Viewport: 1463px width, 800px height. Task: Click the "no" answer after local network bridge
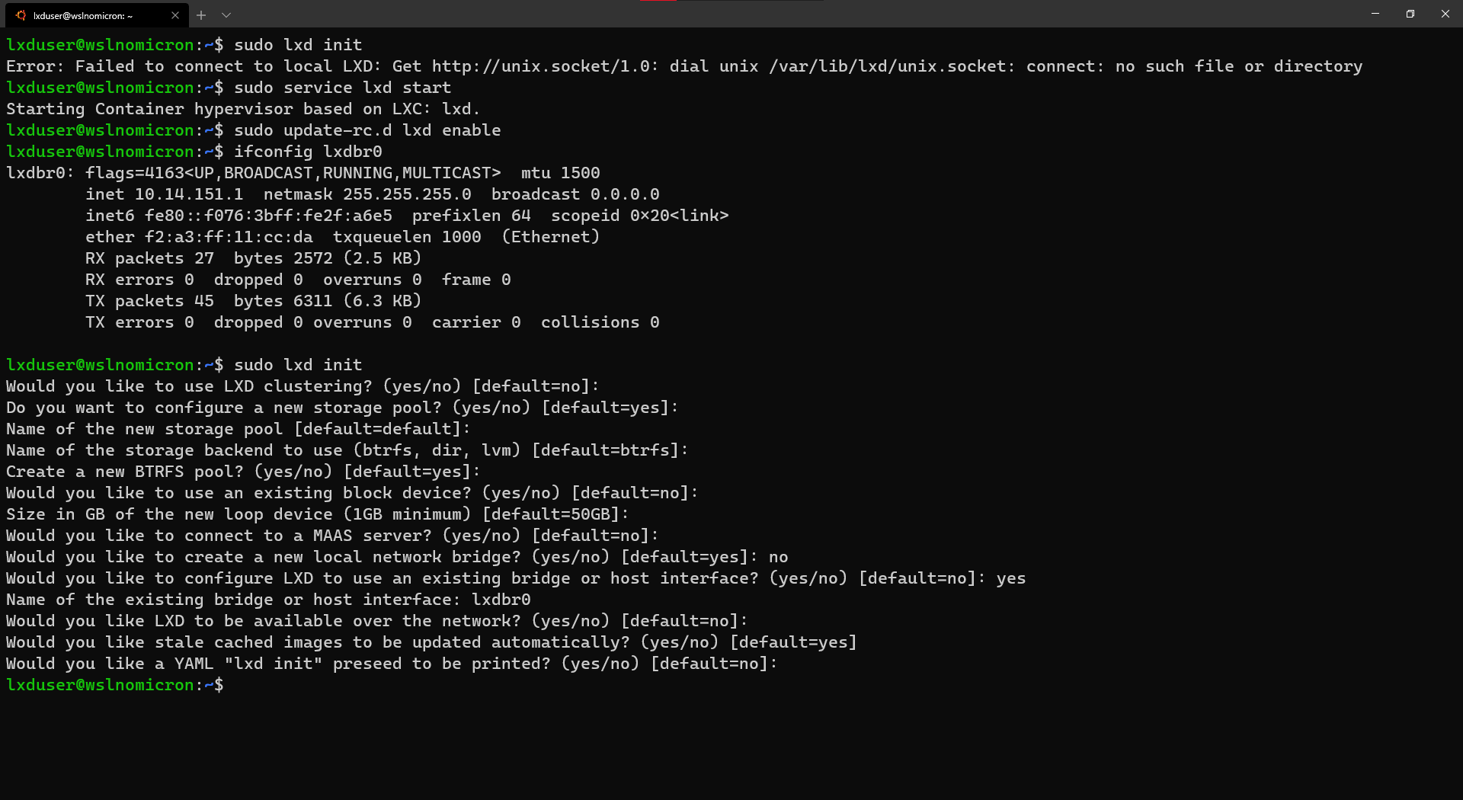pyautogui.click(x=778, y=557)
